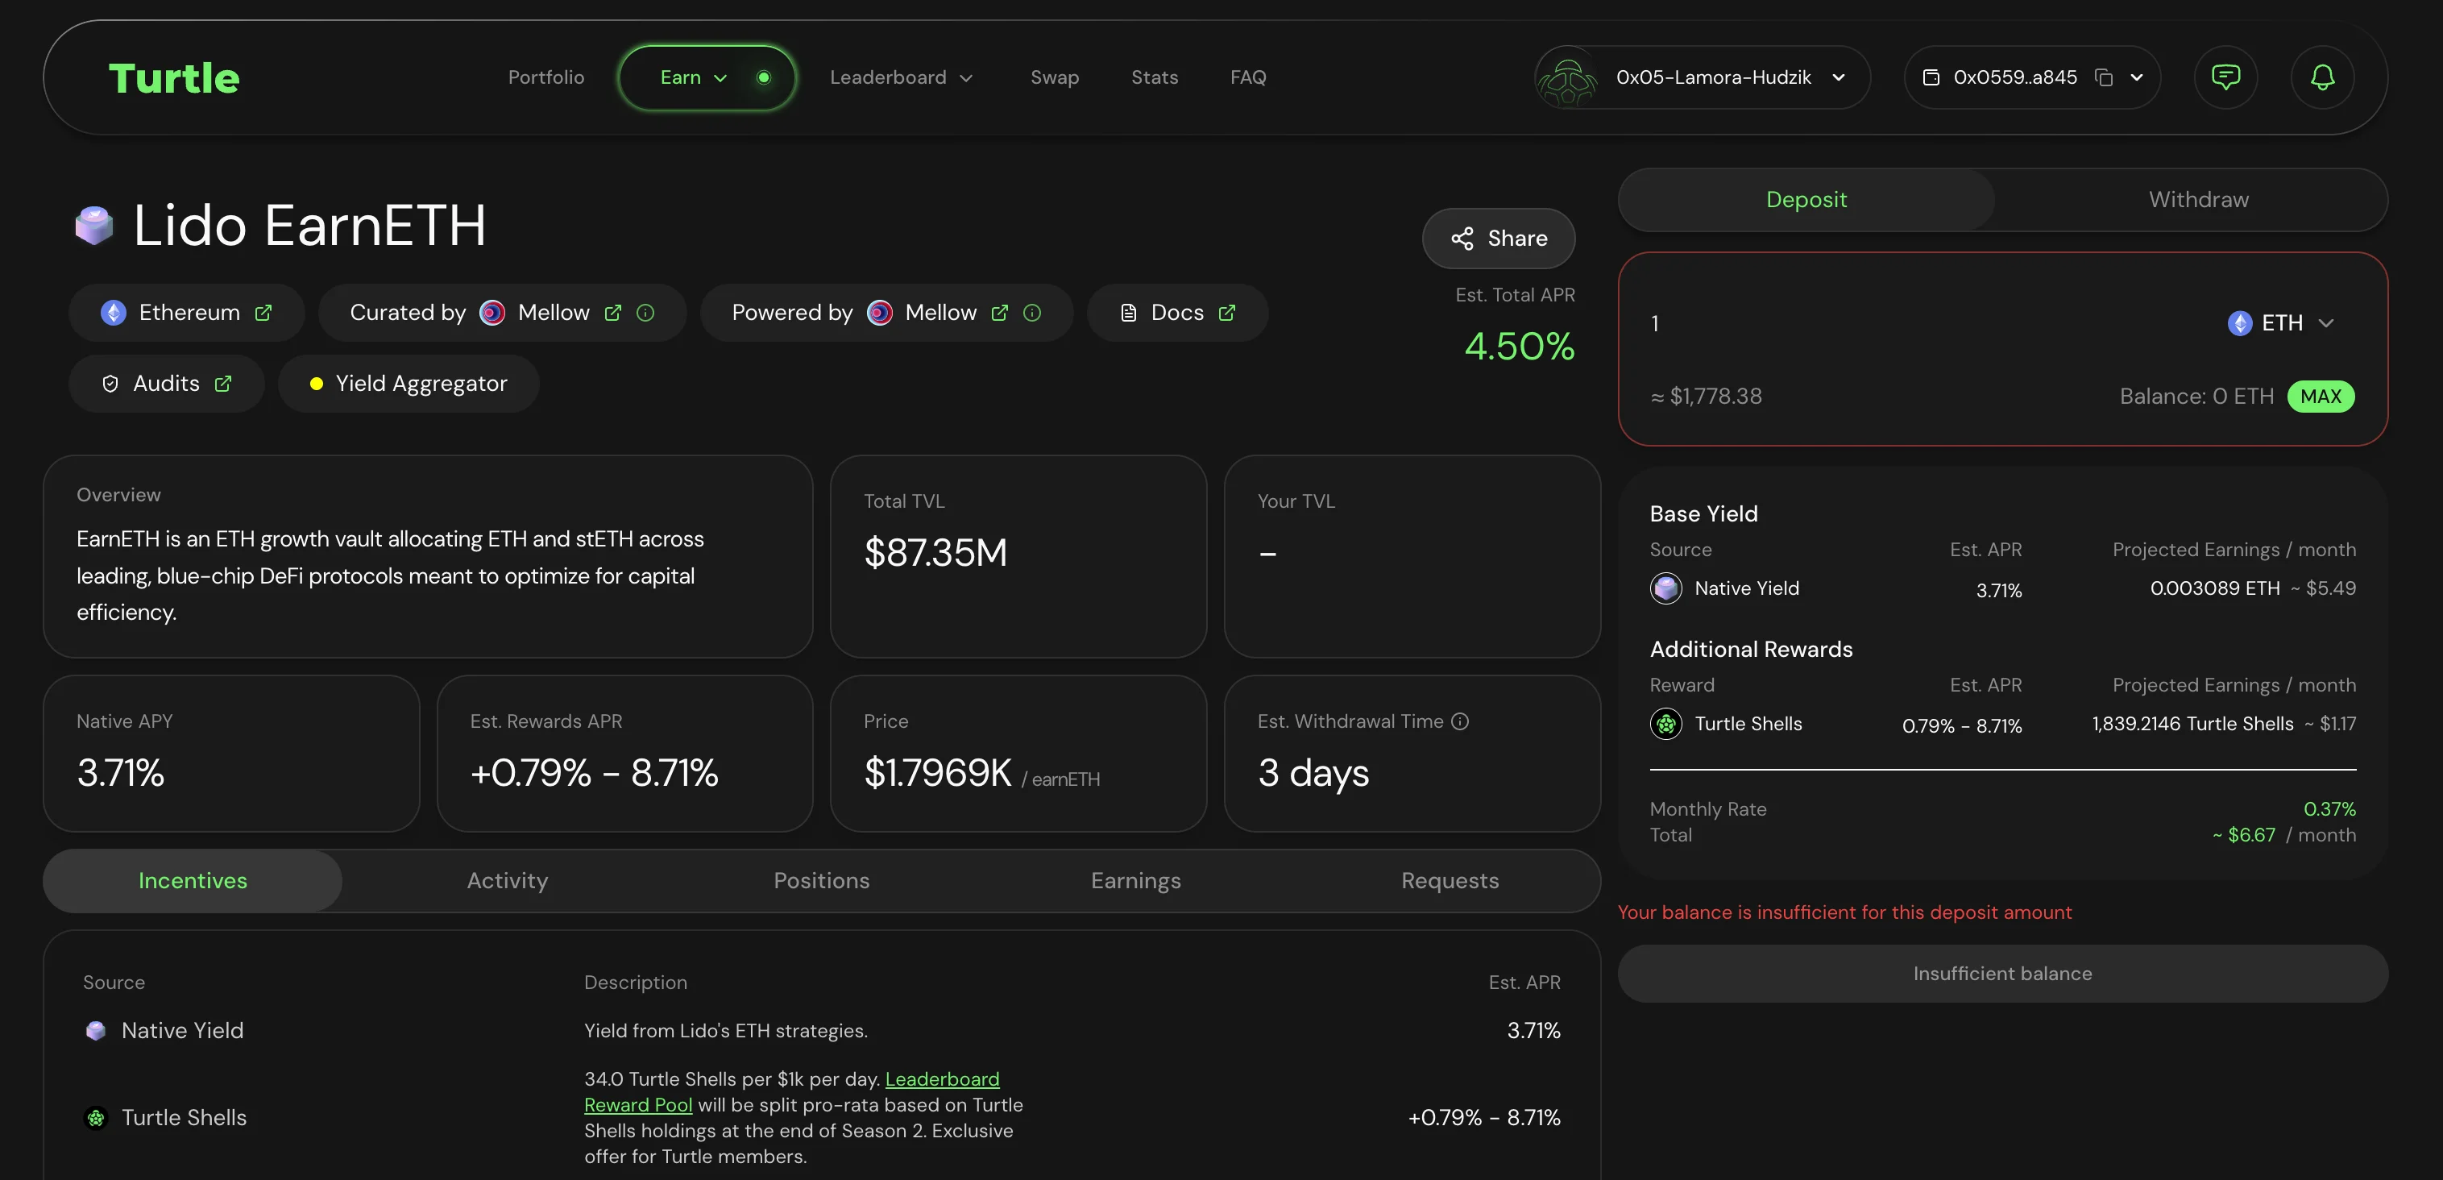Expand the Leaderboard menu

point(901,78)
